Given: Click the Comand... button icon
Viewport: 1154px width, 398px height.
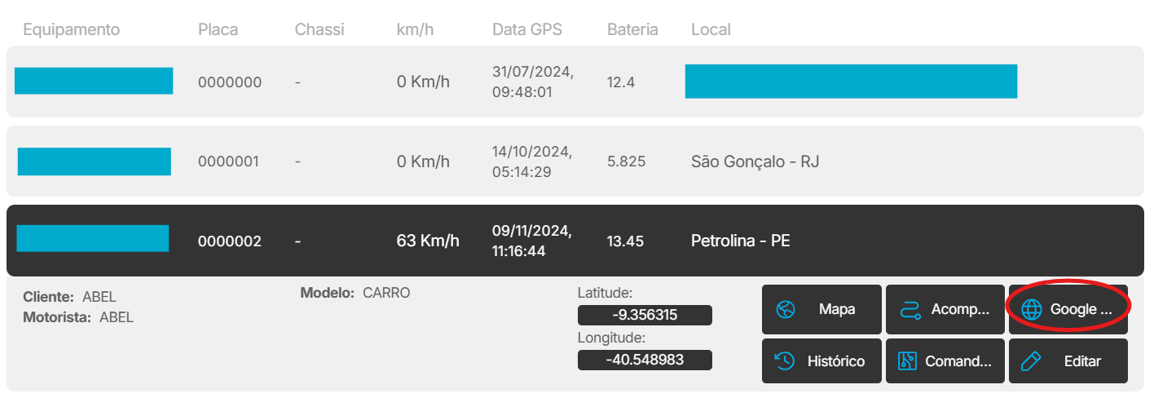Looking at the screenshot, I should click(907, 361).
